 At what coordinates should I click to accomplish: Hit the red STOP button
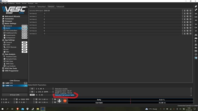coord(65,101)
